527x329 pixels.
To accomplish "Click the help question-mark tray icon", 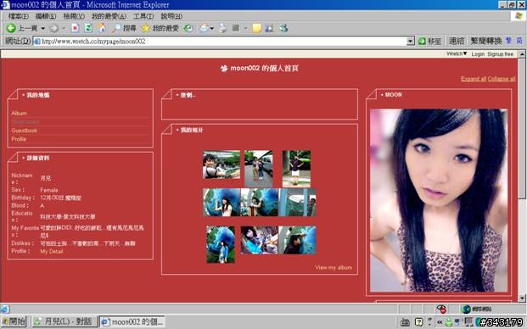I will [418, 322].
